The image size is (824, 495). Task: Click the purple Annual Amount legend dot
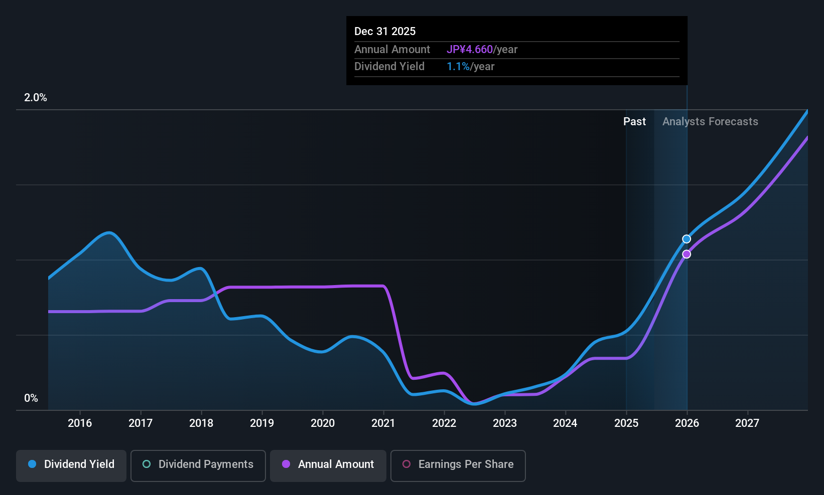pyautogui.click(x=286, y=464)
